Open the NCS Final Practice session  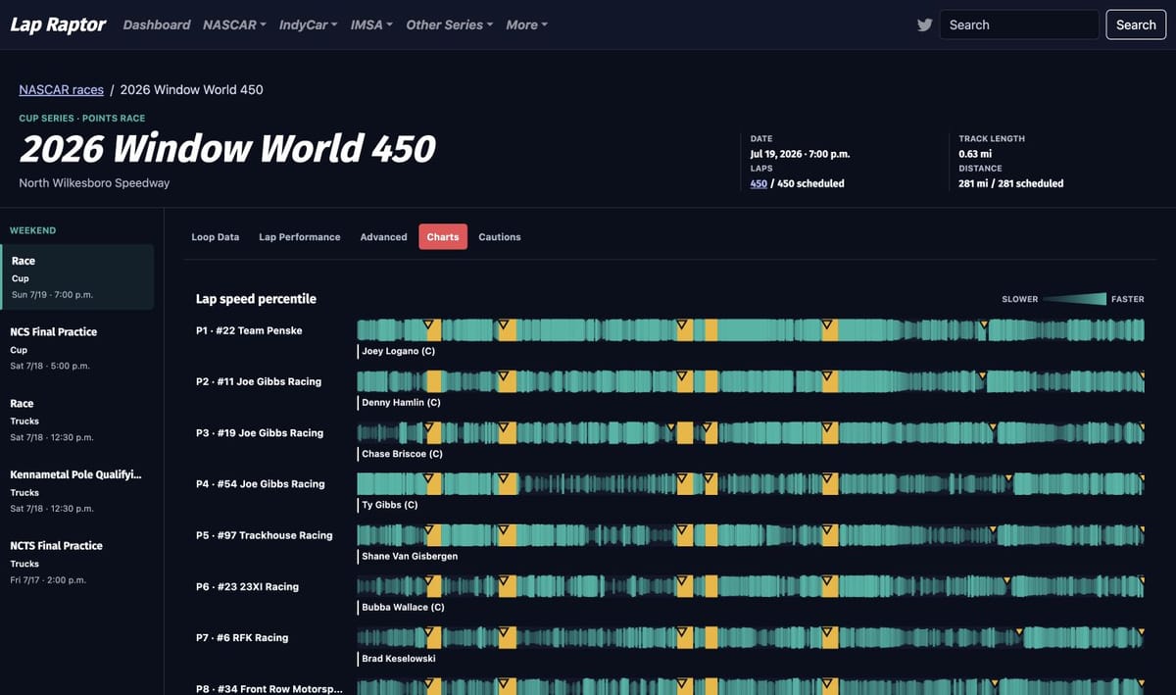[76, 348]
